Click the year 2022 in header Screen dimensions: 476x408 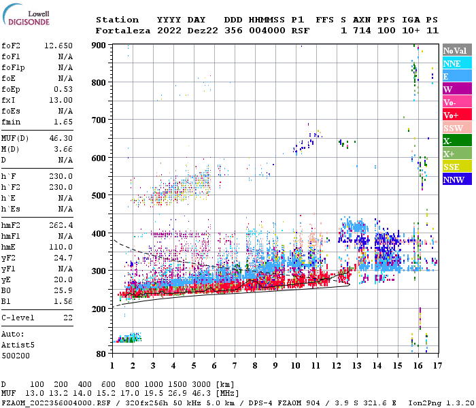pyautogui.click(x=169, y=31)
